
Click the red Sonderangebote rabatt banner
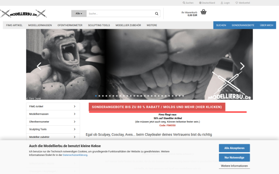157,107
